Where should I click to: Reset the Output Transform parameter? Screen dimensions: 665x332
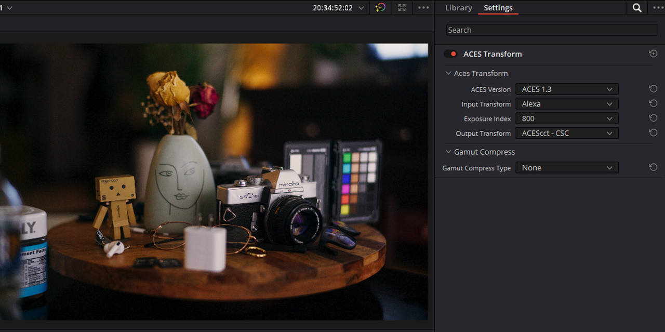point(653,133)
